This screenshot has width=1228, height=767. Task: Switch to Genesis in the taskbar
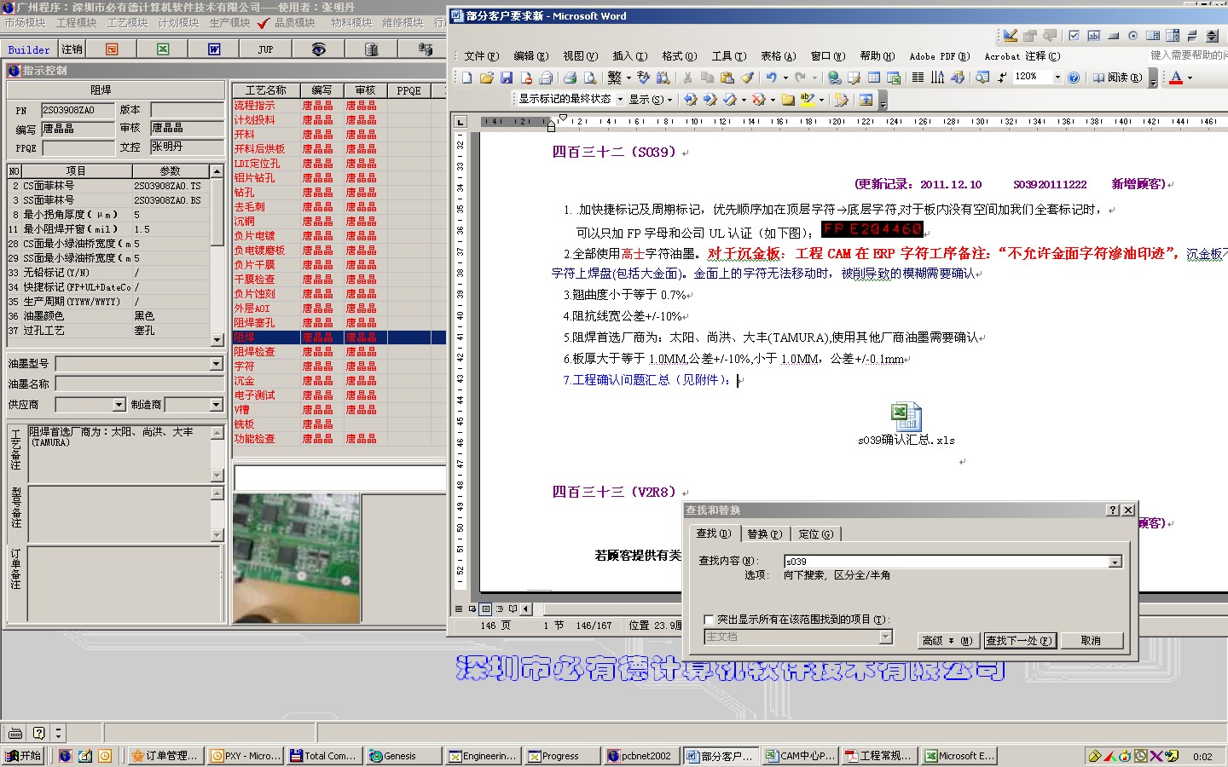coord(403,756)
